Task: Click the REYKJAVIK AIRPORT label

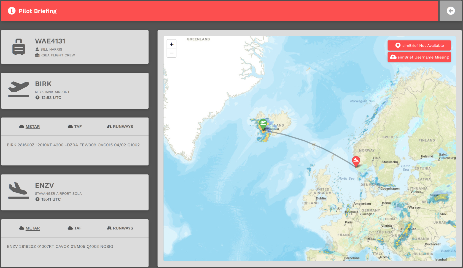Action: (52, 92)
